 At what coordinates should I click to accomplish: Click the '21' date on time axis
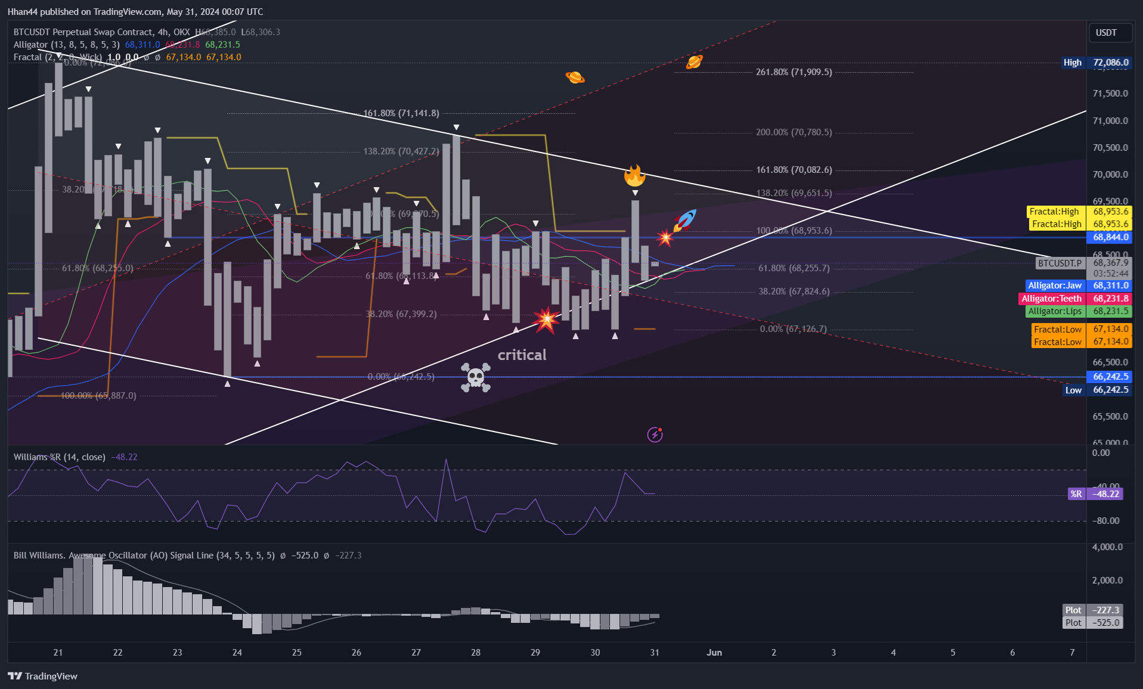(58, 653)
